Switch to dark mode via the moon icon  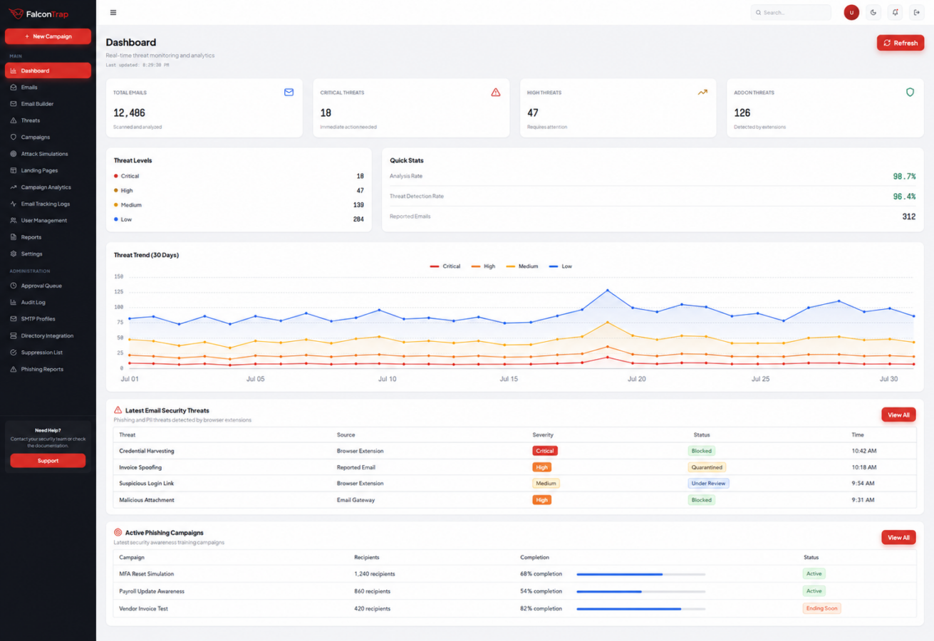[x=873, y=12]
